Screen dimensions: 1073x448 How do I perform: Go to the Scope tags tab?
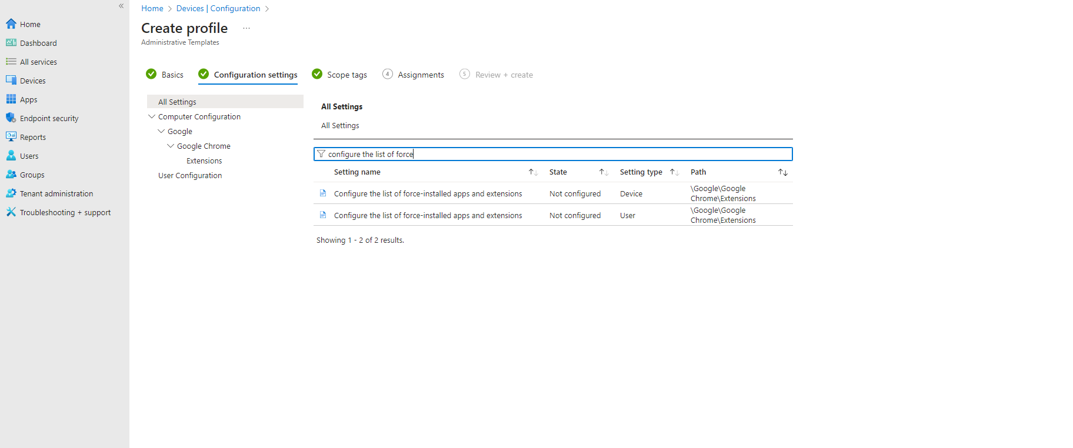(339, 75)
